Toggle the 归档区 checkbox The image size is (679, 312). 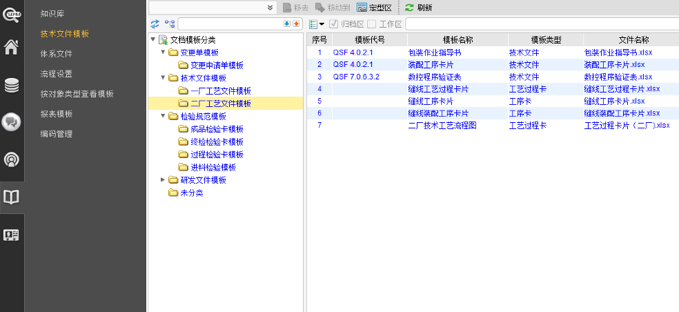tap(334, 24)
